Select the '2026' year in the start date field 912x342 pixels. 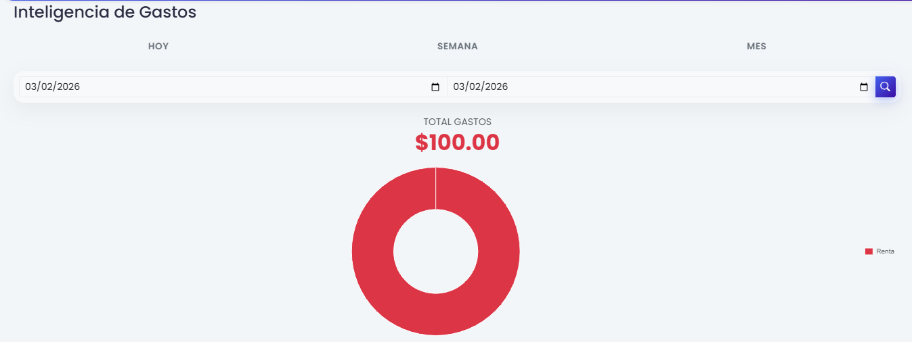(68, 87)
